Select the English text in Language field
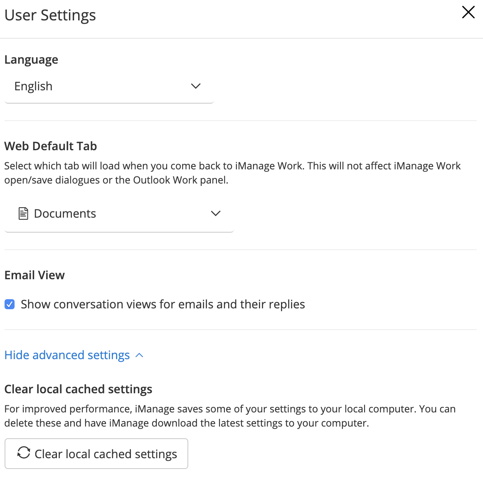Image resolution: width=483 pixels, height=479 pixels. (33, 87)
